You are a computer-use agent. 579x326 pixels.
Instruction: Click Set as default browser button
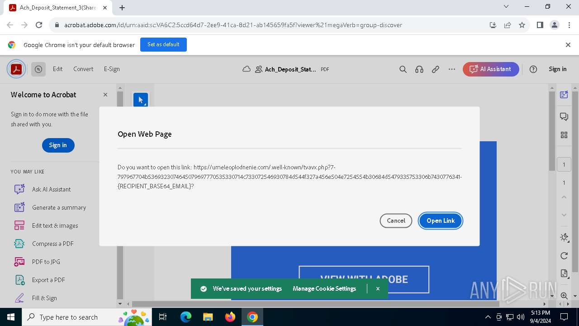click(163, 44)
